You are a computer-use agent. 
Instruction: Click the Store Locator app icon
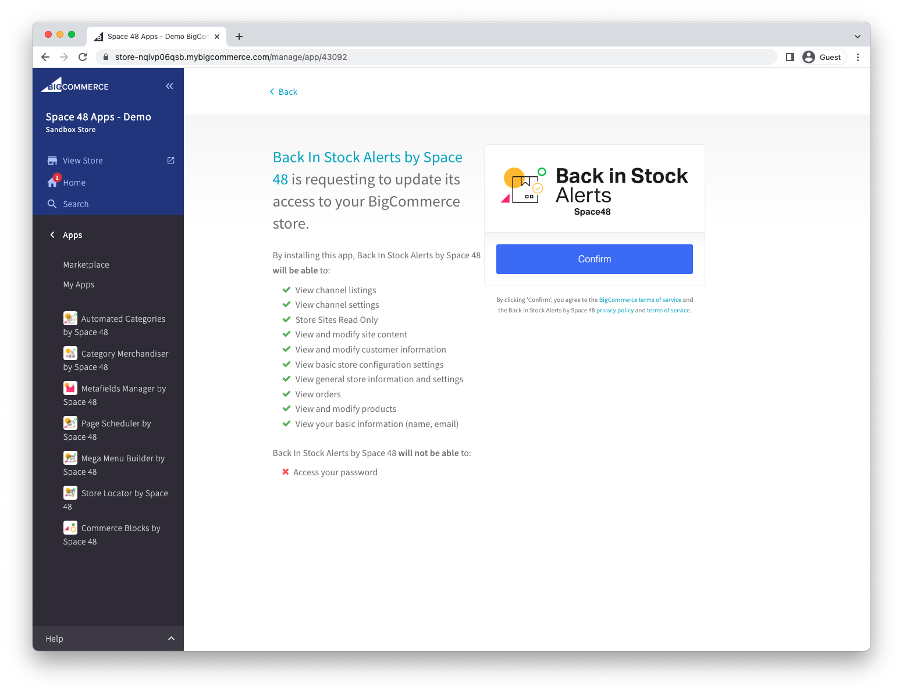[x=70, y=493]
